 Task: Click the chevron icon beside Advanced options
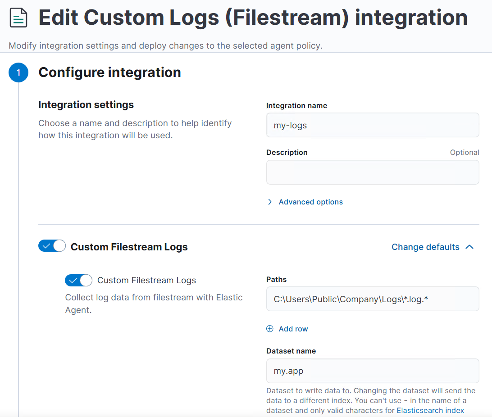[270, 202]
